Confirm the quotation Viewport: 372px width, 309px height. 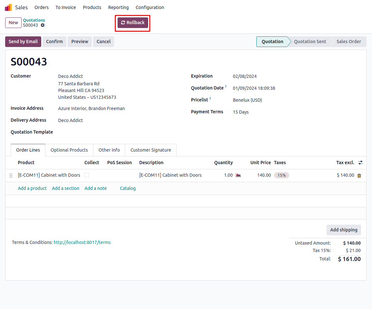click(x=54, y=42)
